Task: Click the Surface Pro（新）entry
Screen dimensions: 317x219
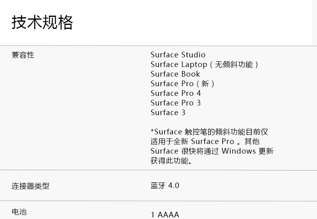Action: pyautogui.click(x=183, y=84)
